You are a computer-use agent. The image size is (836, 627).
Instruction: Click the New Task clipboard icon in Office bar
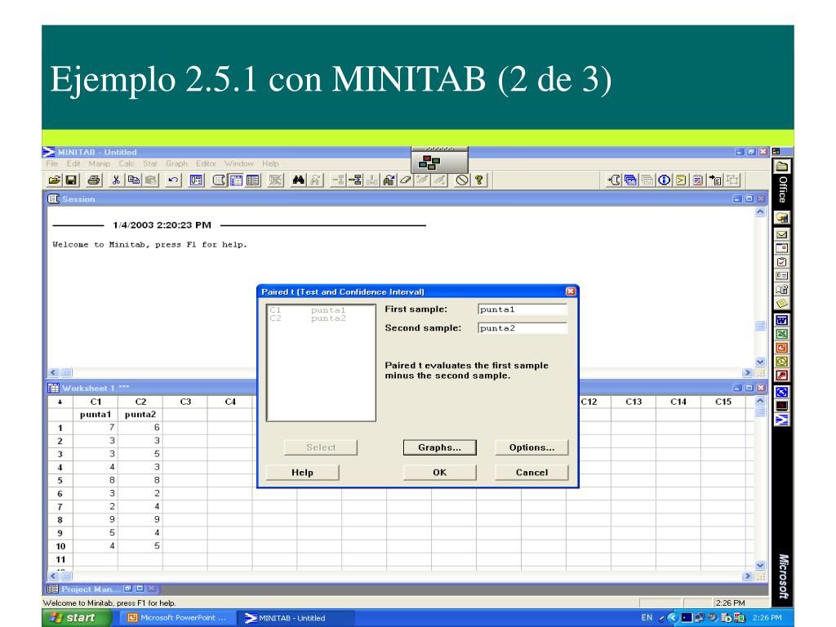click(x=781, y=262)
